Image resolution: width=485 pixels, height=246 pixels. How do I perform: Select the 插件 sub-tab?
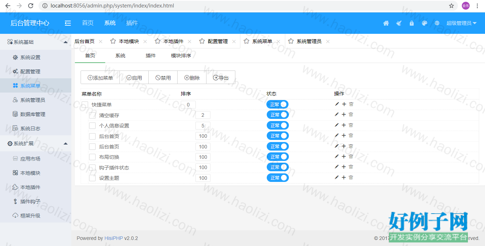(150, 56)
